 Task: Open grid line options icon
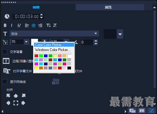point(55,82)
